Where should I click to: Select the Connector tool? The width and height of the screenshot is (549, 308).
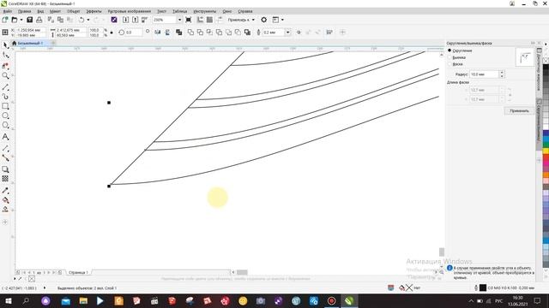(5, 158)
